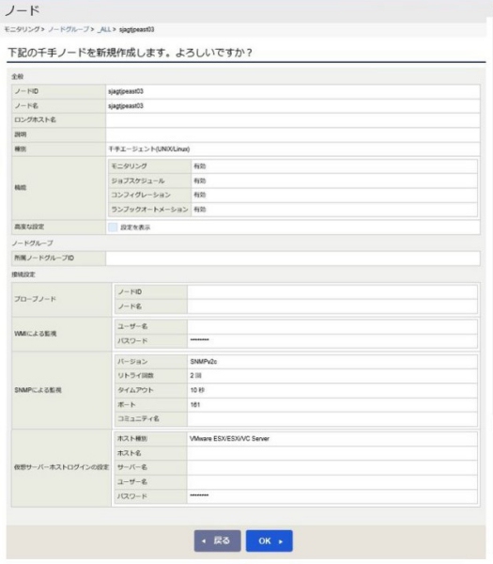Screen dimensions: 493x564
Task: Open the モニタリング breadcrumb link
Action: point(22,29)
